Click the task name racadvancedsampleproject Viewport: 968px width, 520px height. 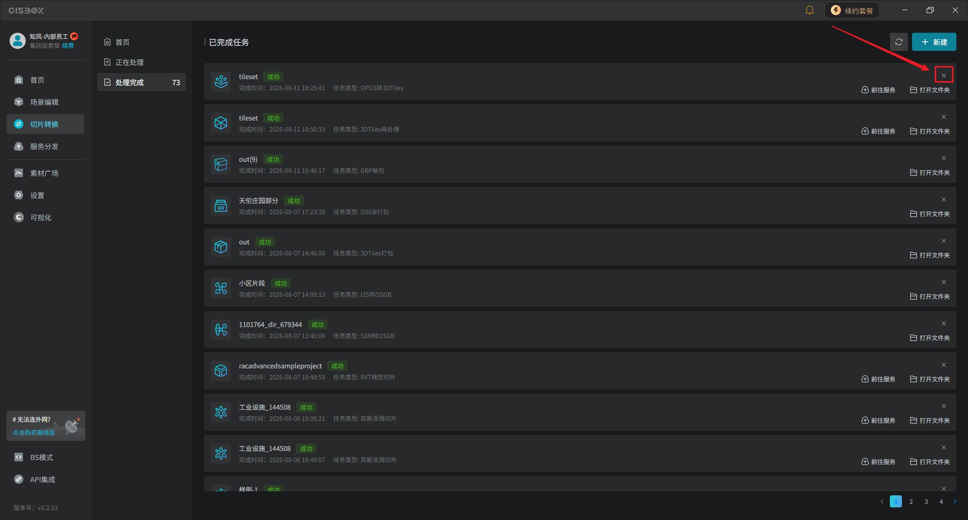coord(280,366)
